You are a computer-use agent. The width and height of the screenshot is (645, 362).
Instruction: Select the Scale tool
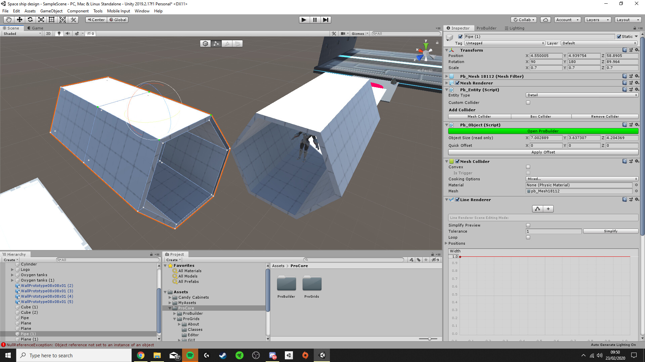click(x=41, y=19)
